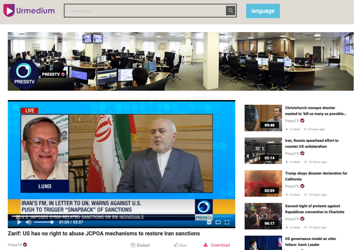Click the PressTV channel avatar logo
This screenshot has height=250, width=354.
coord(24,74)
